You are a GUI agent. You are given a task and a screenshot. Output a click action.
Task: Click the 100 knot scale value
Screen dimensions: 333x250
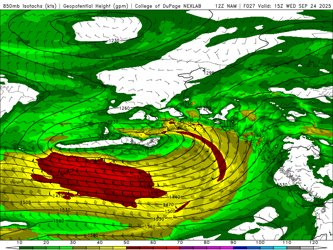[260, 242]
